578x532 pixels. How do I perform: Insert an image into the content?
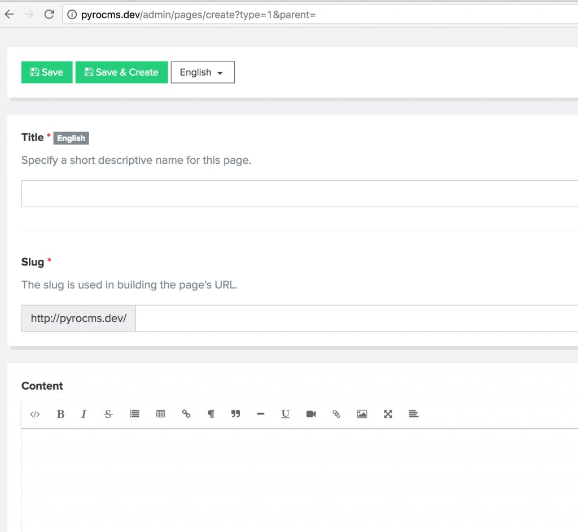(362, 414)
